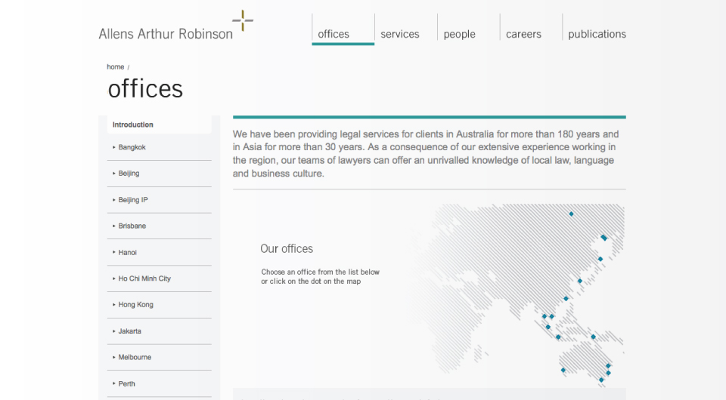This screenshot has width=726, height=400.
Task: Click the home breadcrumb link
Action: click(x=115, y=67)
